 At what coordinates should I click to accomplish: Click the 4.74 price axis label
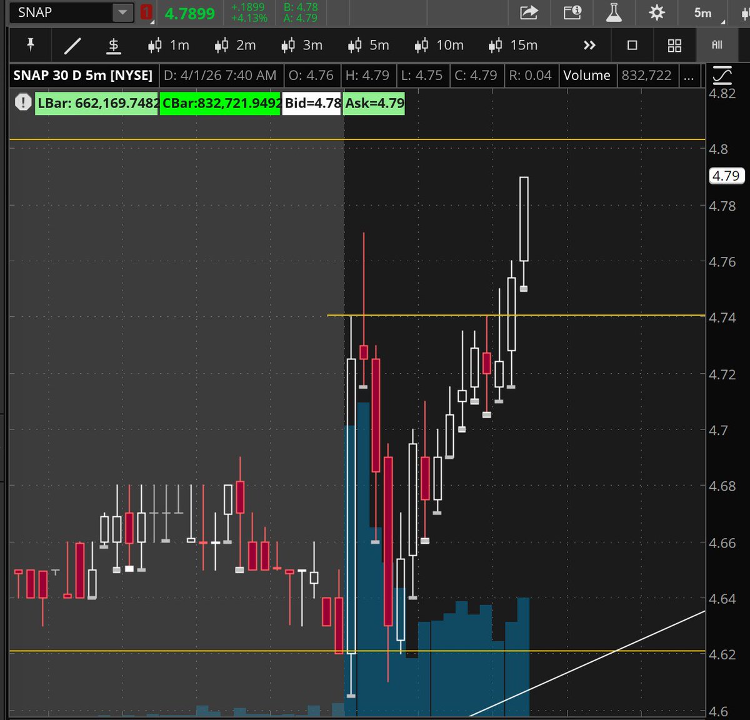tap(722, 318)
